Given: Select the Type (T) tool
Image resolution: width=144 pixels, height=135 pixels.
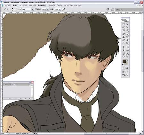Looking at the screenshot, I should coord(127,47).
